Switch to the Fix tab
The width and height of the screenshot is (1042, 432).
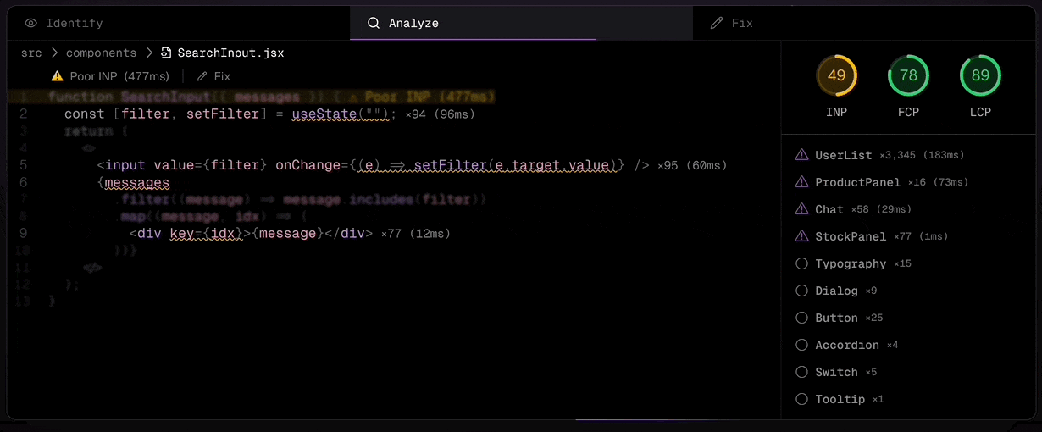[x=741, y=23]
